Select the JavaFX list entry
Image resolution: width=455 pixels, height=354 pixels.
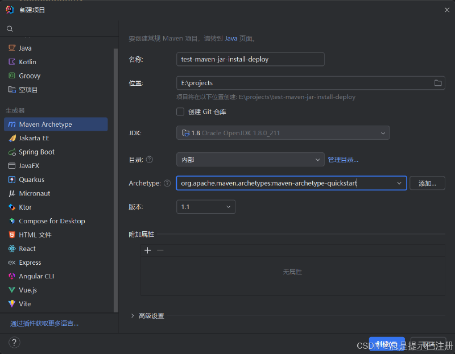click(56, 166)
